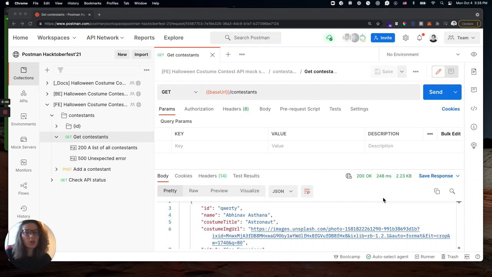Switch response view to Raw
492x277 pixels.
pos(193,191)
